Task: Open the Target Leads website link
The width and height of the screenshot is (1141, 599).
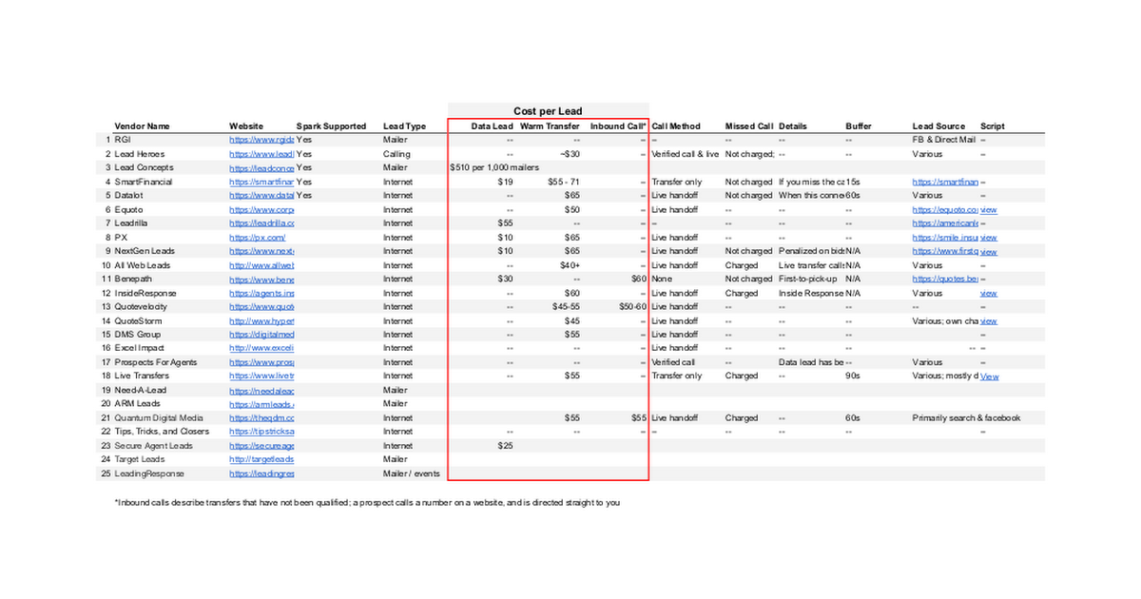Action: (261, 459)
